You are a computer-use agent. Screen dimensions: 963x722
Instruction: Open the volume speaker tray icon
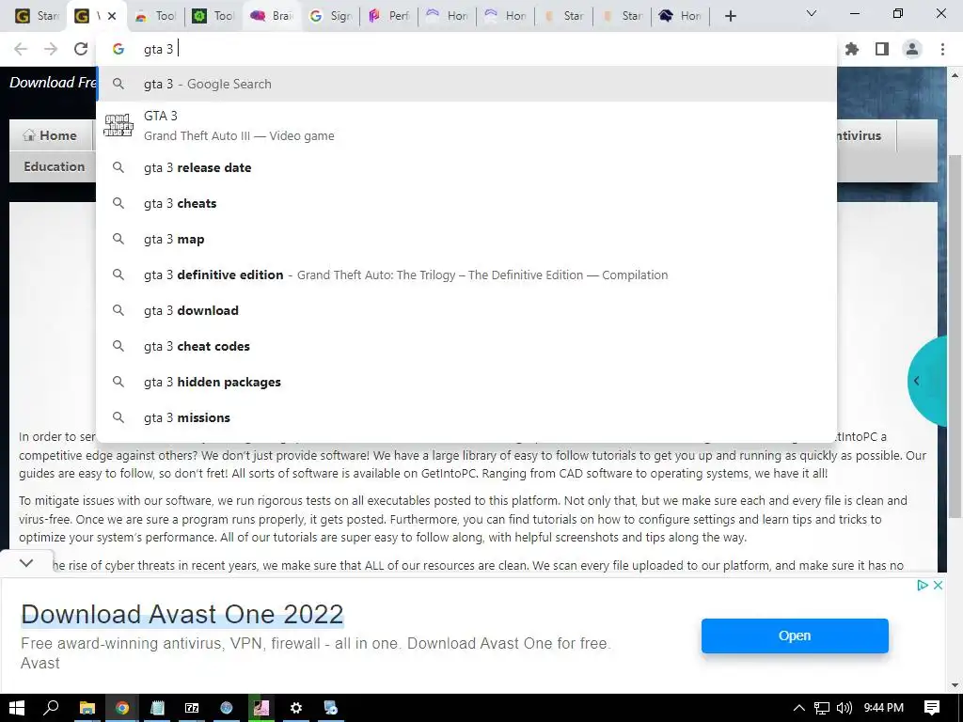tap(845, 708)
